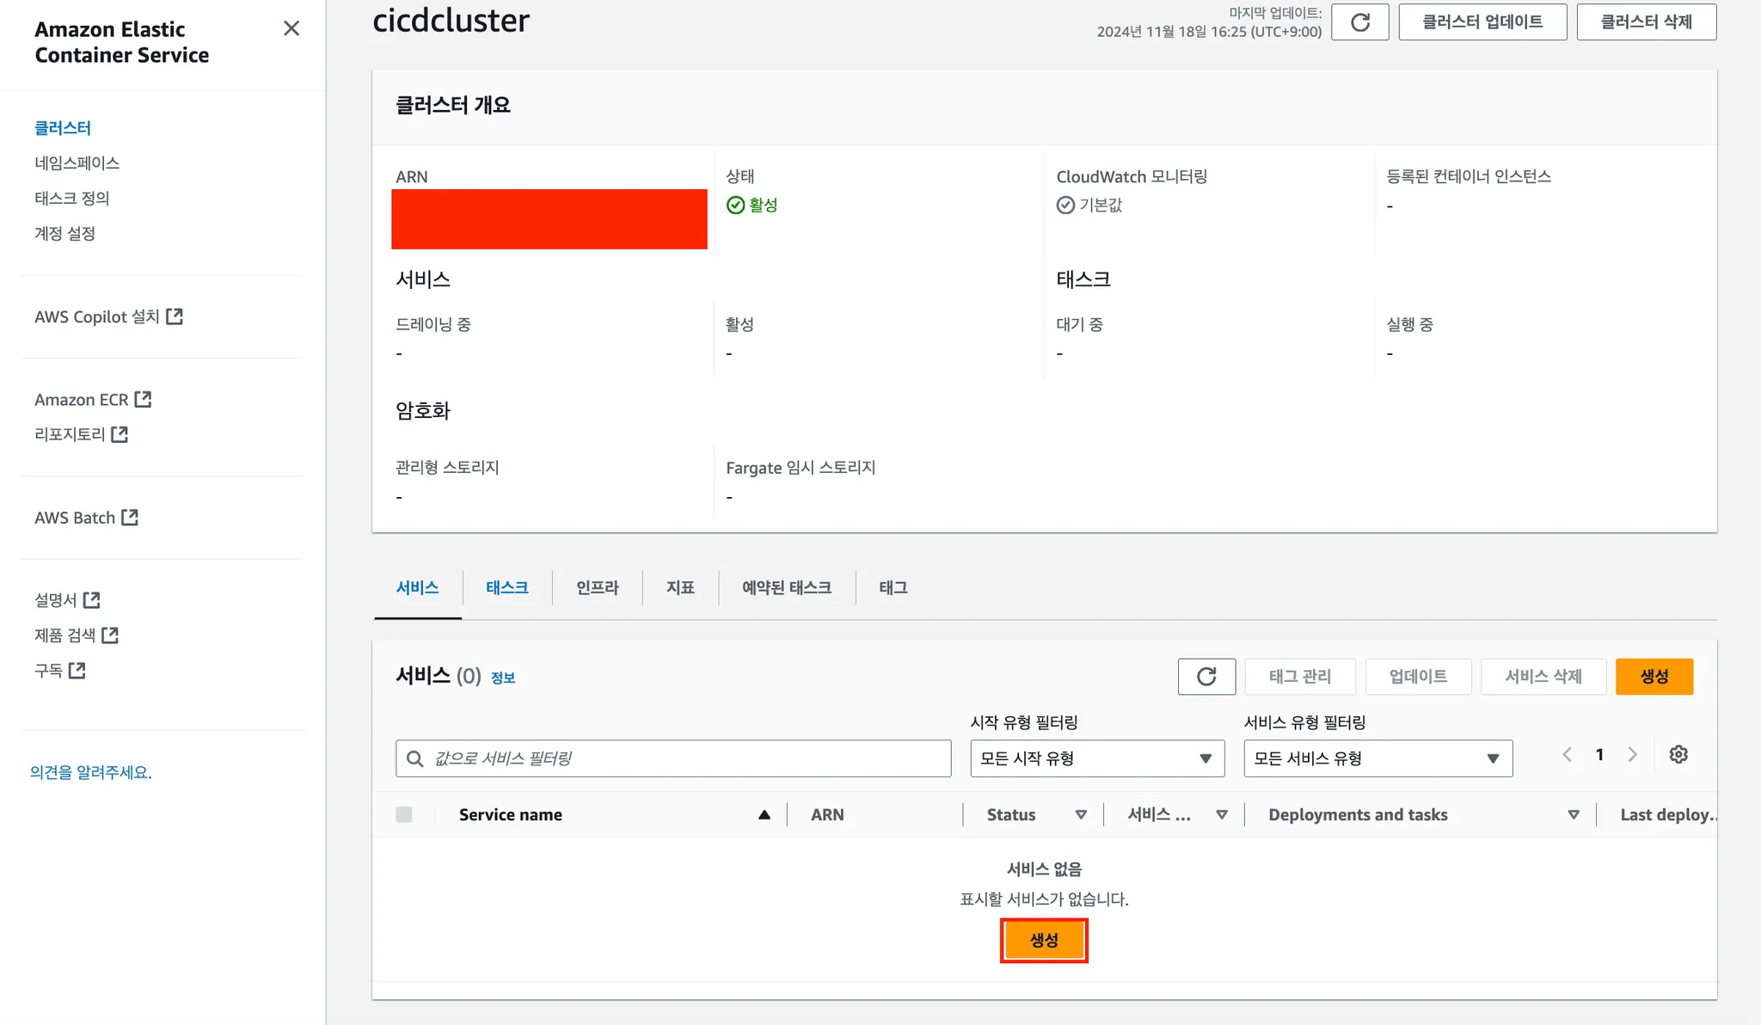Click the 태그 관리 button
The image size is (1761, 1025).
pyautogui.click(x=1300, y=677)
